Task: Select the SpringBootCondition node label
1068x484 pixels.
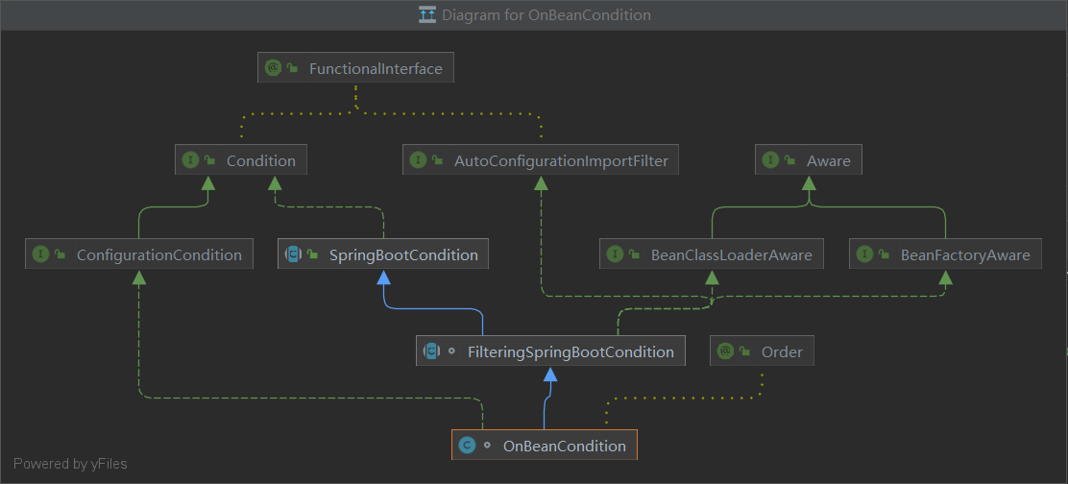Action: point(403,255)
